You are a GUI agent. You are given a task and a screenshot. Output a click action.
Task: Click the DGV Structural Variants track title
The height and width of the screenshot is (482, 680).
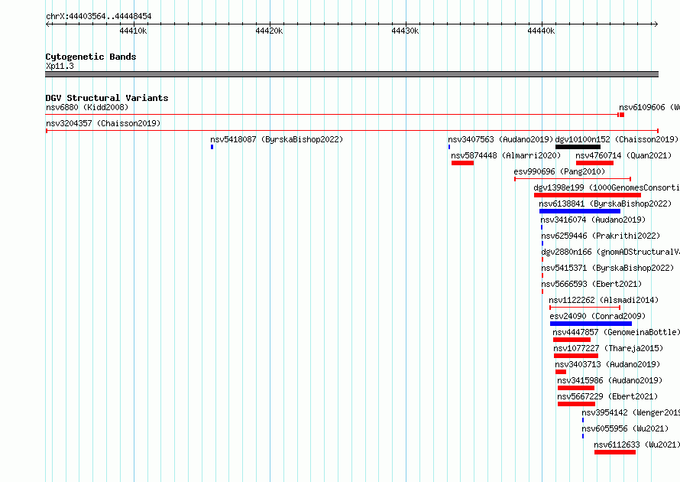click(107, 98)
